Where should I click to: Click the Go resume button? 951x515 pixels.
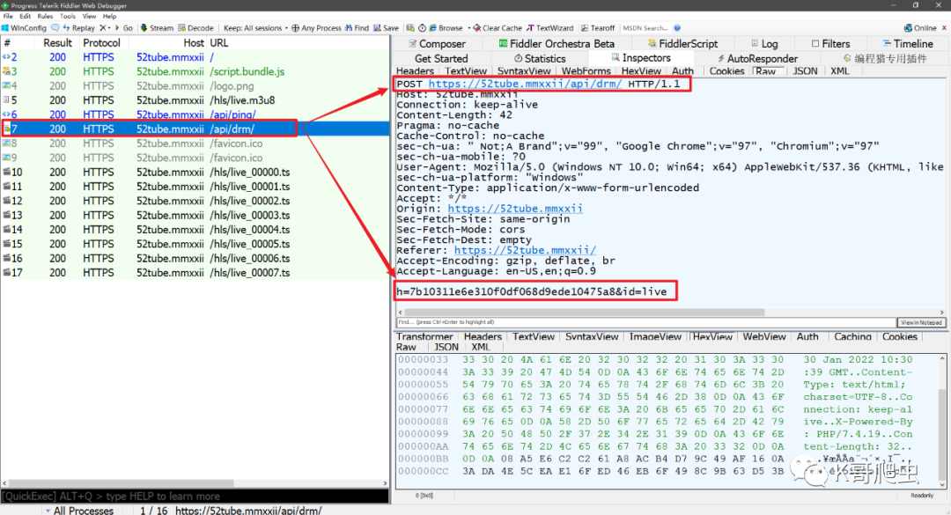coord(123,28)
